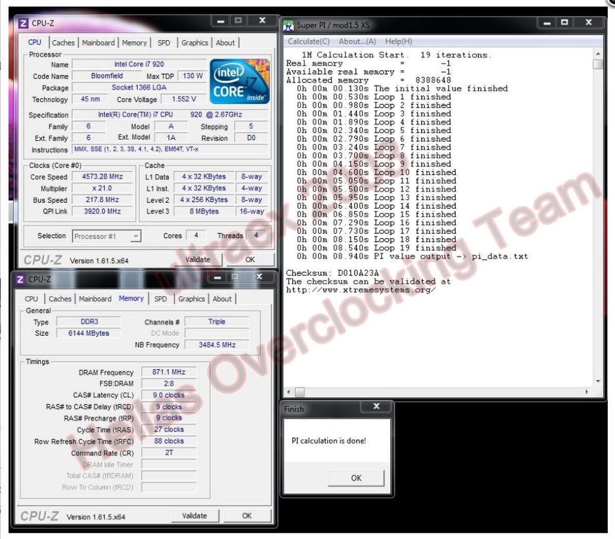Click the 'Checksum: D010A23A' line in Super PI

332,273
